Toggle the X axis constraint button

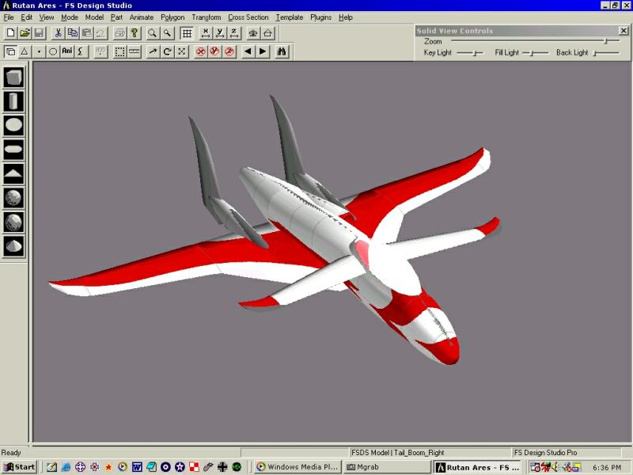pos(206,33)
